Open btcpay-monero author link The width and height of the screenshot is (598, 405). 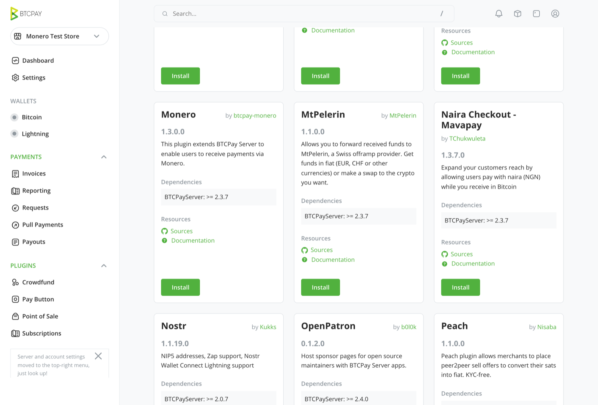pos(255,116)
